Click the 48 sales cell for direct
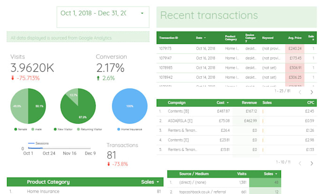Screen dimensions: 319x194 click(x=265, y=182)
